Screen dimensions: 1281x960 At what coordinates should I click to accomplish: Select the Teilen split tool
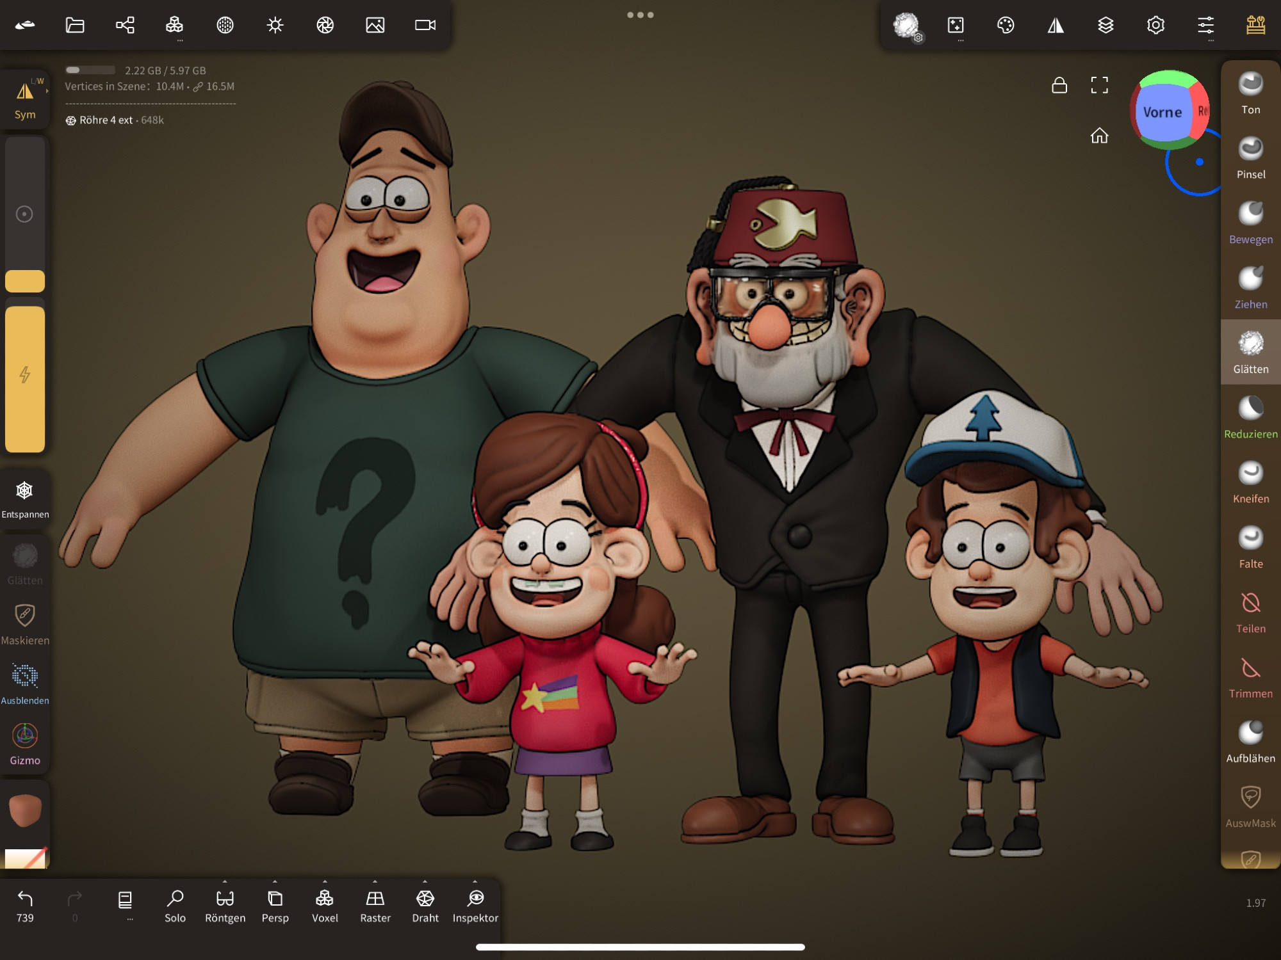1251,612
